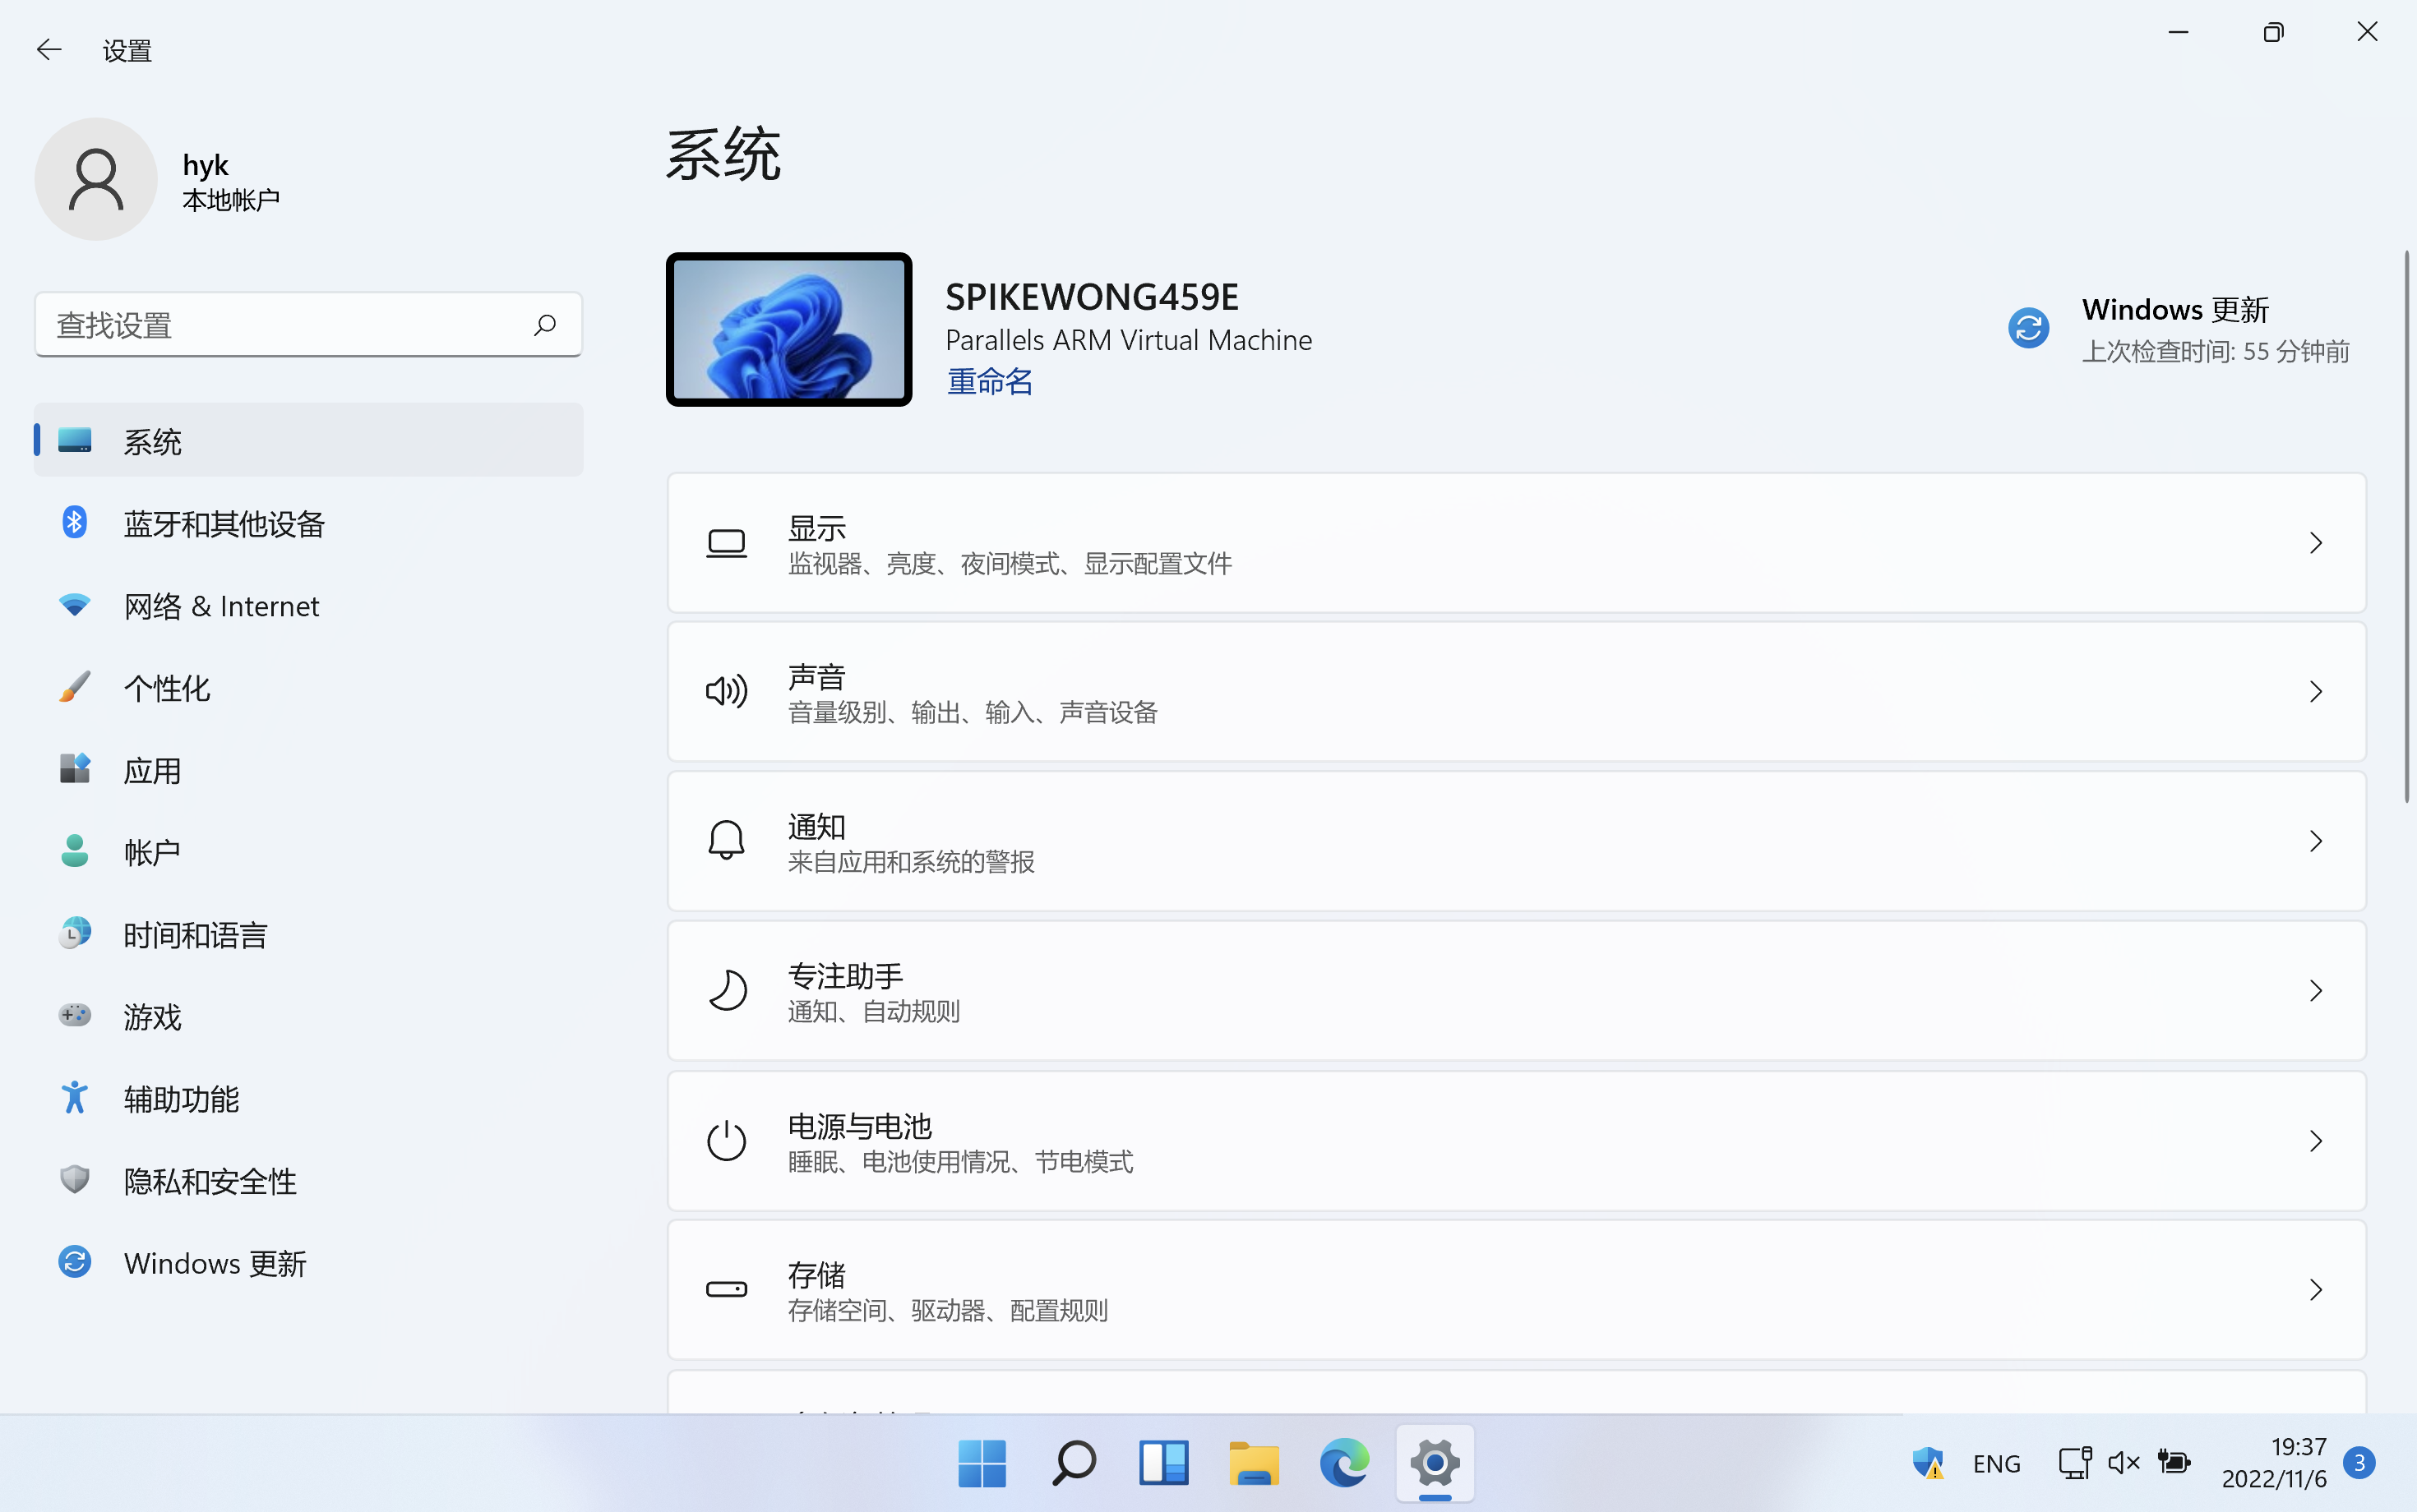The height and width of the screenshot is (1512, 2417).
Task: Click the 辅助功能 accessibility figure icon
Action: (x=75, y=1098)
